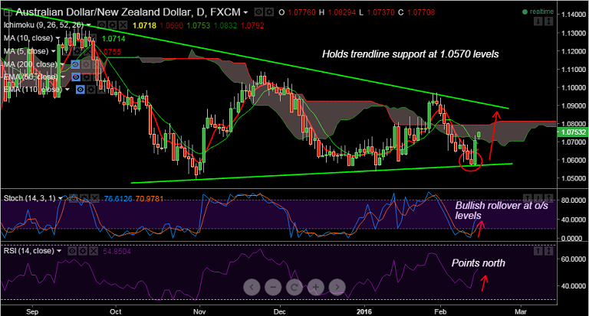Click the Sep label on time axis
This screenshot has width=589, height=316.
[x=32, y=312]
